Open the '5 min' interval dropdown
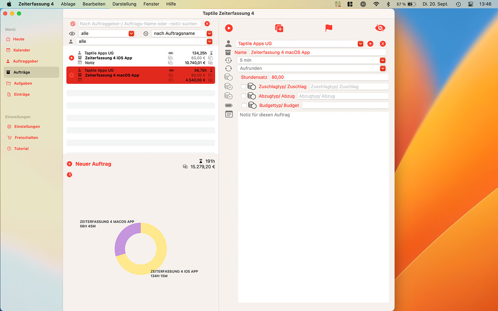Viewport: 498px width, 311px height. pyautogui.click(x=311, y=60)
